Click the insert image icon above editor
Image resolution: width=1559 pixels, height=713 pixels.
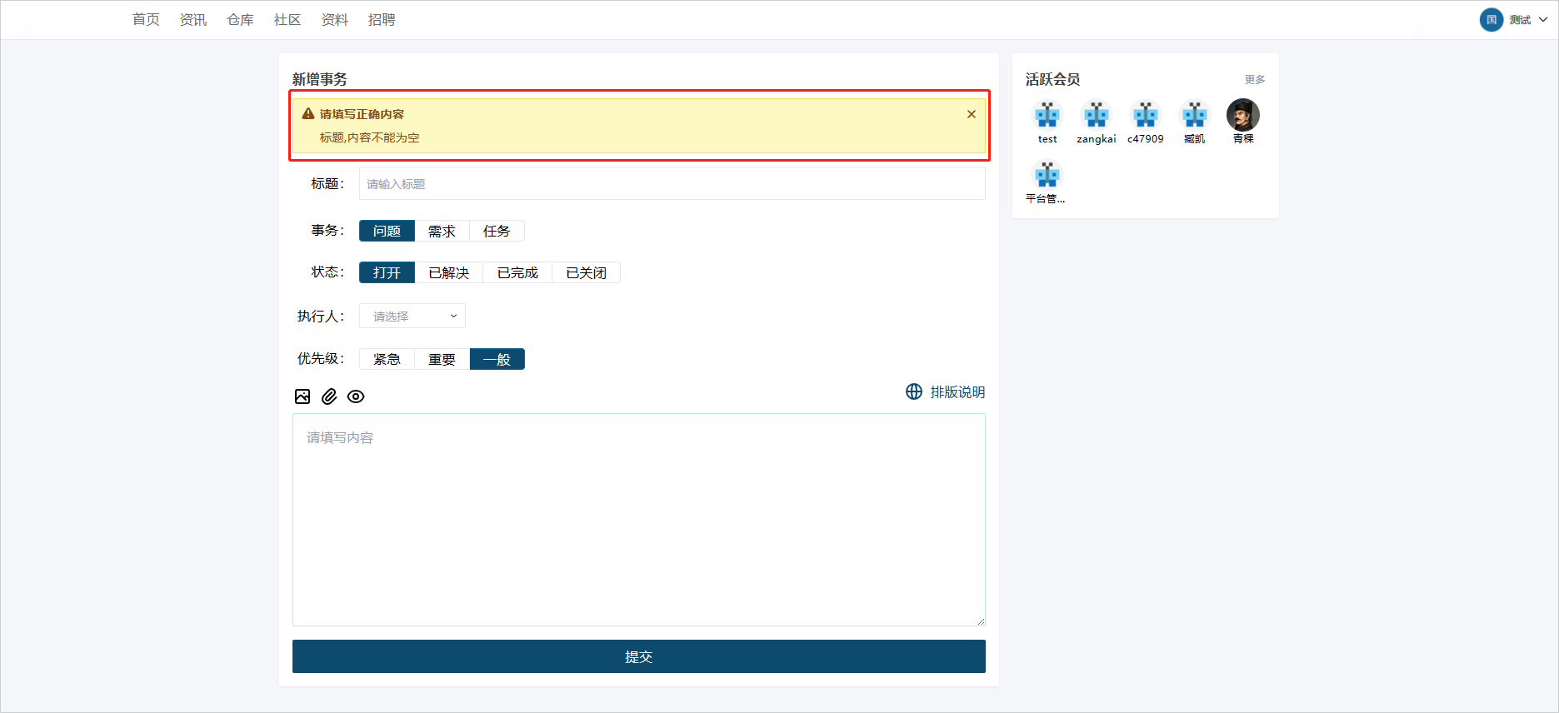(x=302, y=396)
